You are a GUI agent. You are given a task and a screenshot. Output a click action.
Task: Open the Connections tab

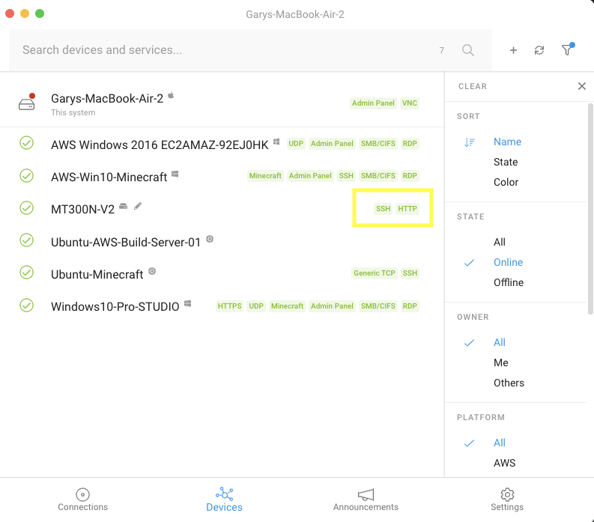click(82, 500)
